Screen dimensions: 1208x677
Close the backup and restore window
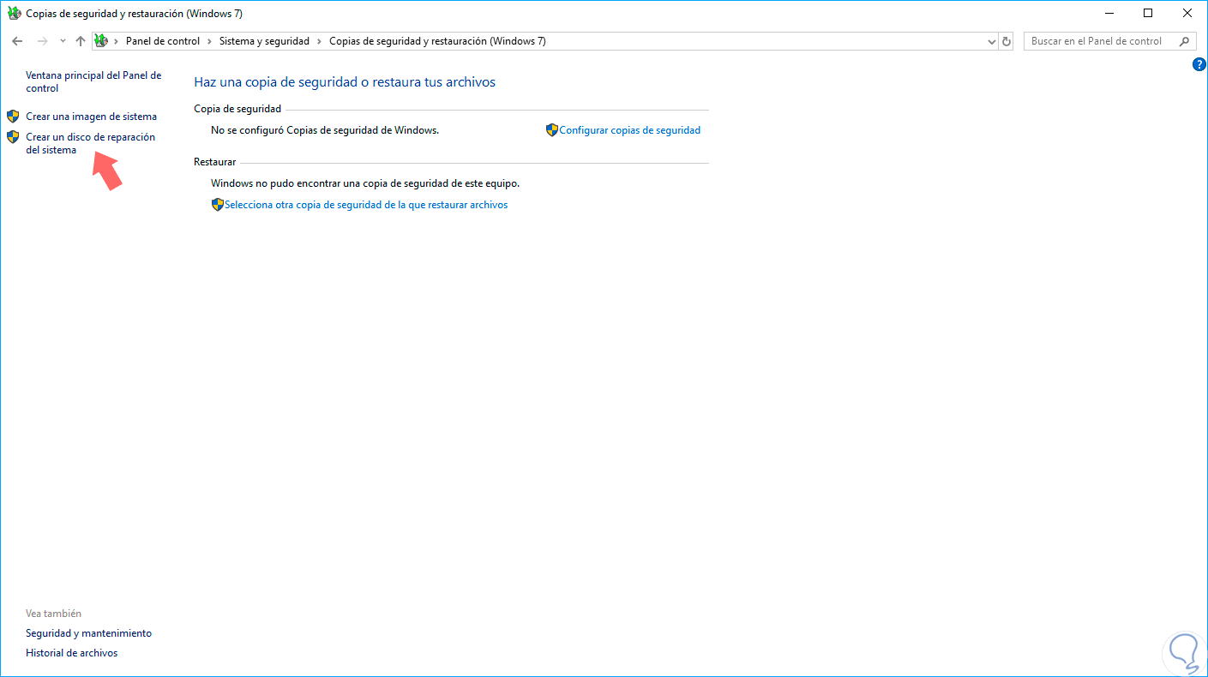(1187, 13)
